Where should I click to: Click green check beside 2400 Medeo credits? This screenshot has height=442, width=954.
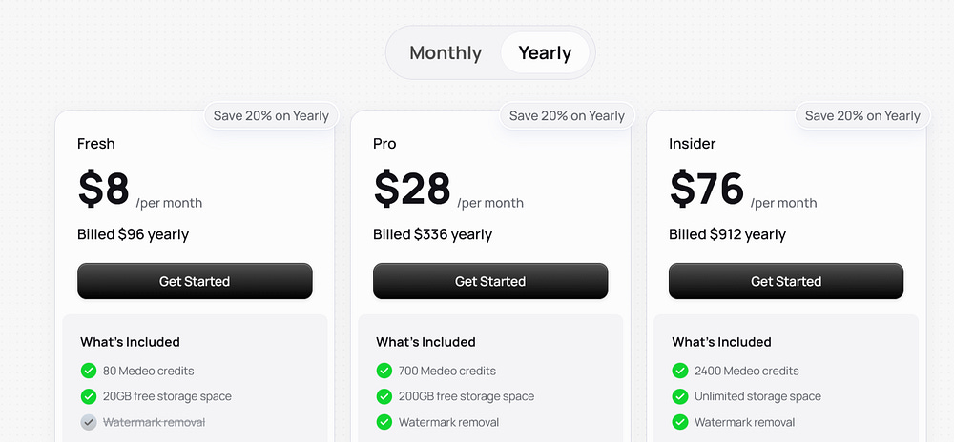680,371
